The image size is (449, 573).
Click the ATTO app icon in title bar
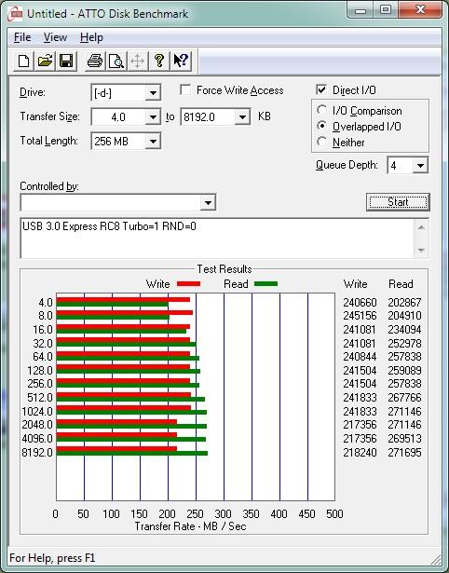16,14
